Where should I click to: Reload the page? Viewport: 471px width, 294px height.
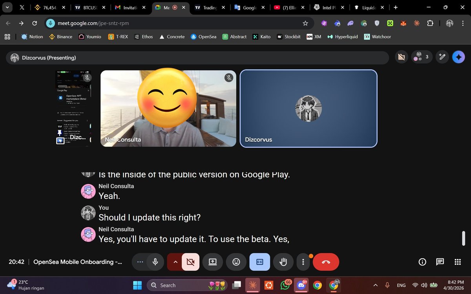(x=35, y=23)
